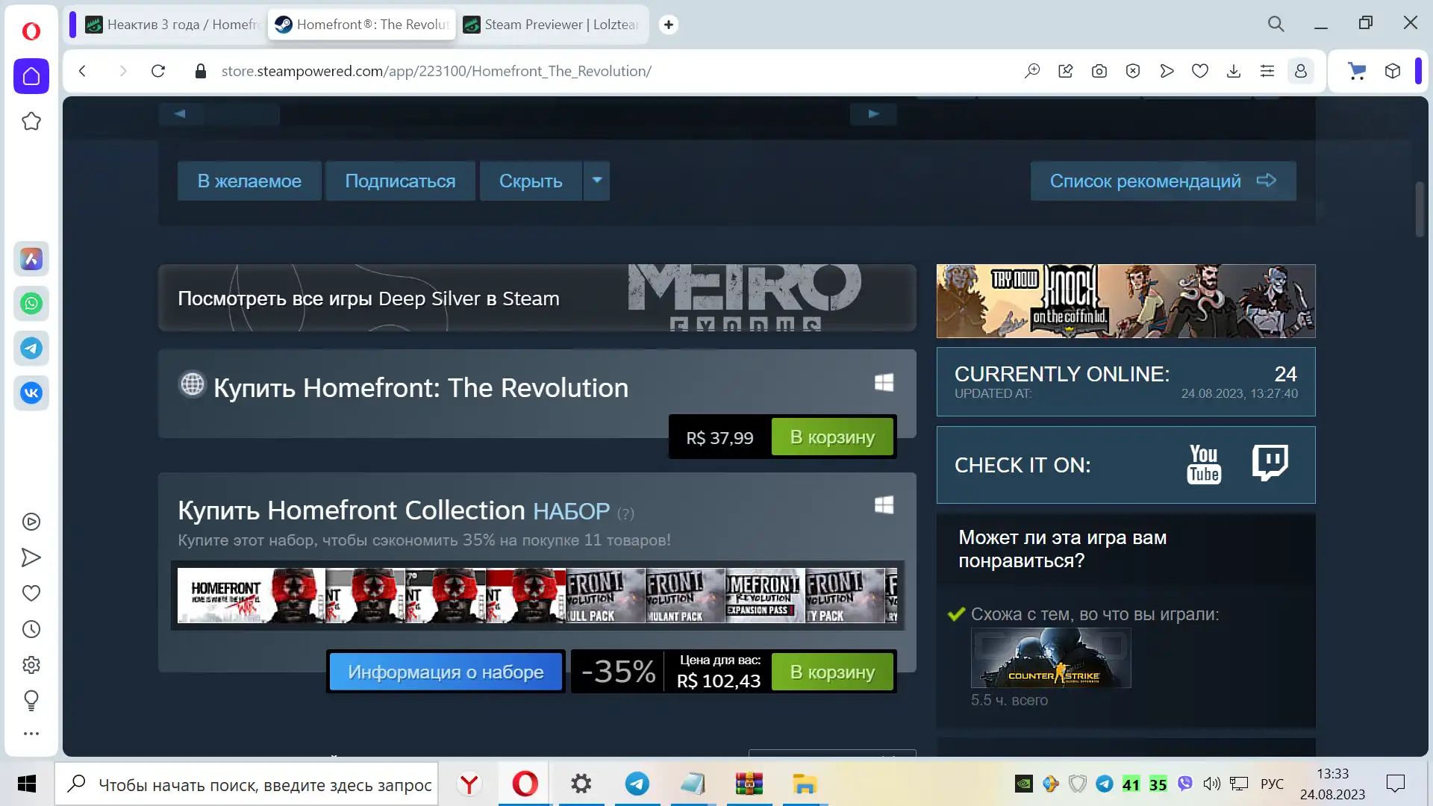Click Информация о наборе button
The width and height of the screenshot is (1433, 806).
(x=446, y=672)
